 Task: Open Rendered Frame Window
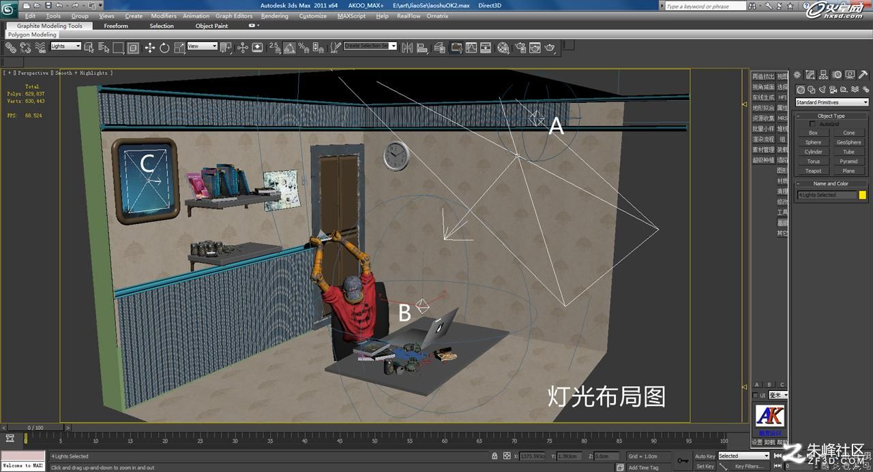coord(535,48)
